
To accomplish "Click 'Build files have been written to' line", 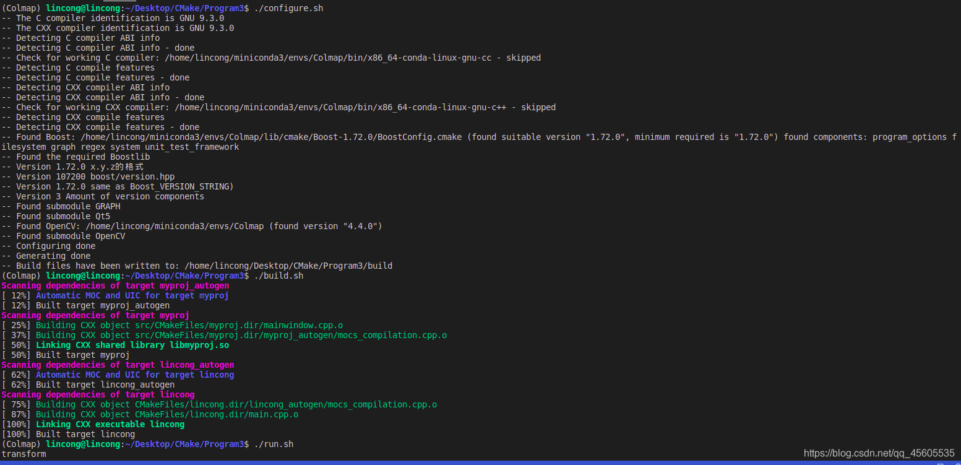I will point(197,266).
